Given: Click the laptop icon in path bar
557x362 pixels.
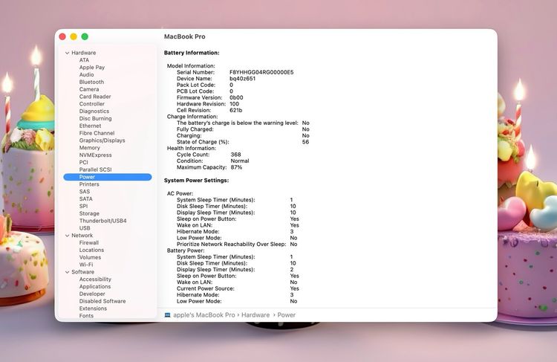Looking at the screenshot, I should coord(167,315).
